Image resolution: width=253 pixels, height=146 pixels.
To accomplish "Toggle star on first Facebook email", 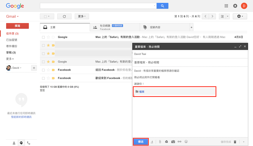I will 48,70.
